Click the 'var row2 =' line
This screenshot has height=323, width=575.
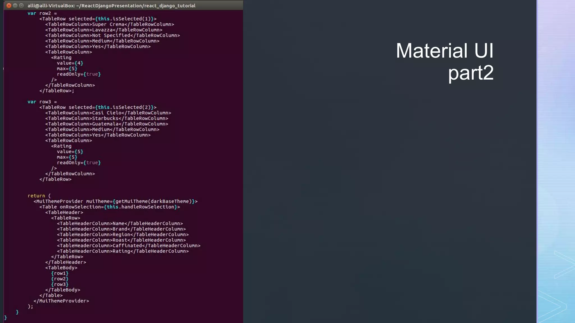(x=42, y=13)
